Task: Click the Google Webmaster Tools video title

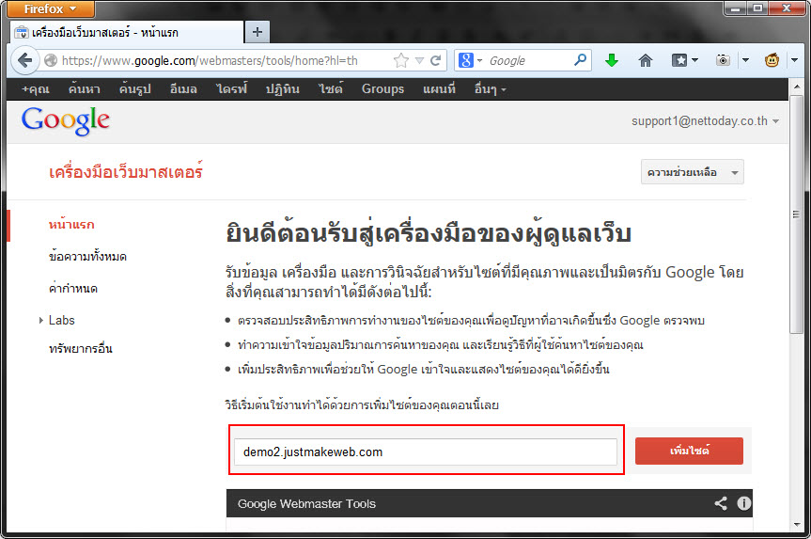Action: click(x=306, y=504)
